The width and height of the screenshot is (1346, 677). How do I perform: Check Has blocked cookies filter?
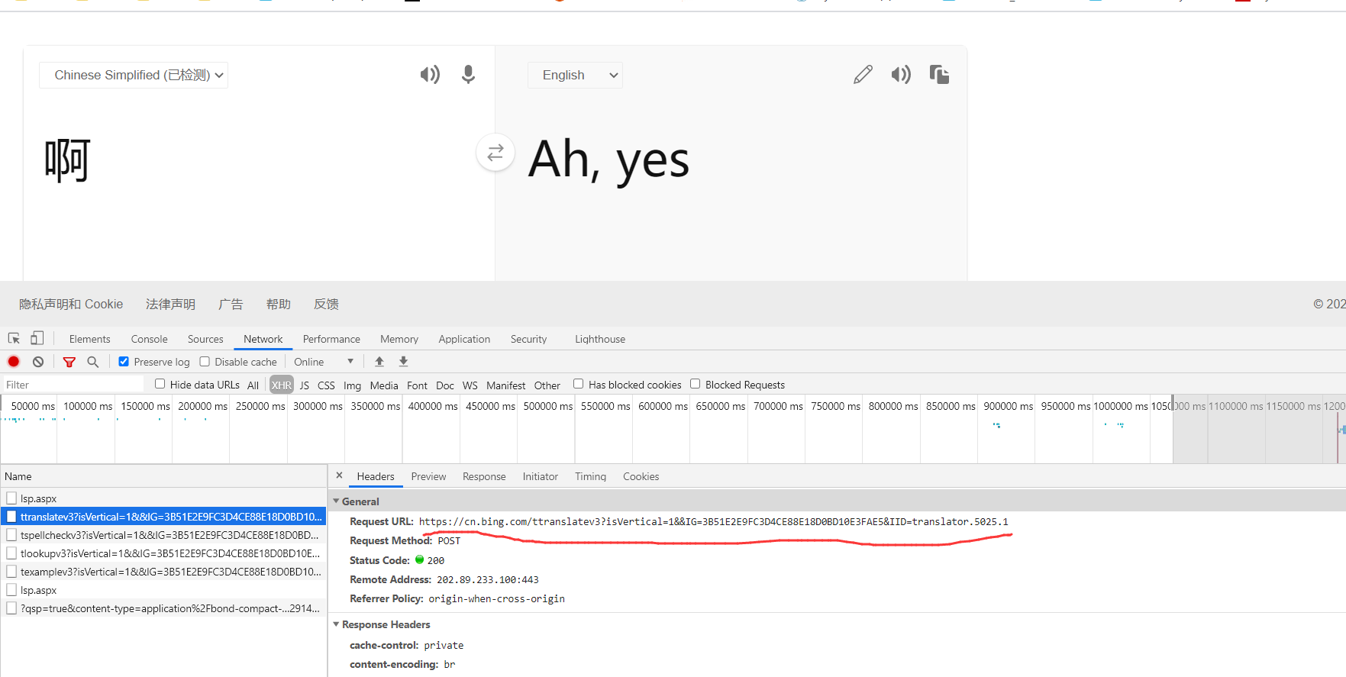(x=578, y=384)
